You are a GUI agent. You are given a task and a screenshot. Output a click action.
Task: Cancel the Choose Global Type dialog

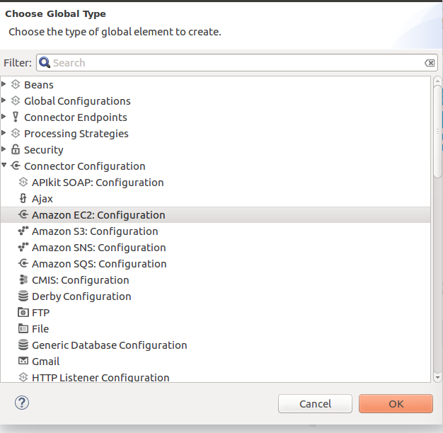point(315,403)
